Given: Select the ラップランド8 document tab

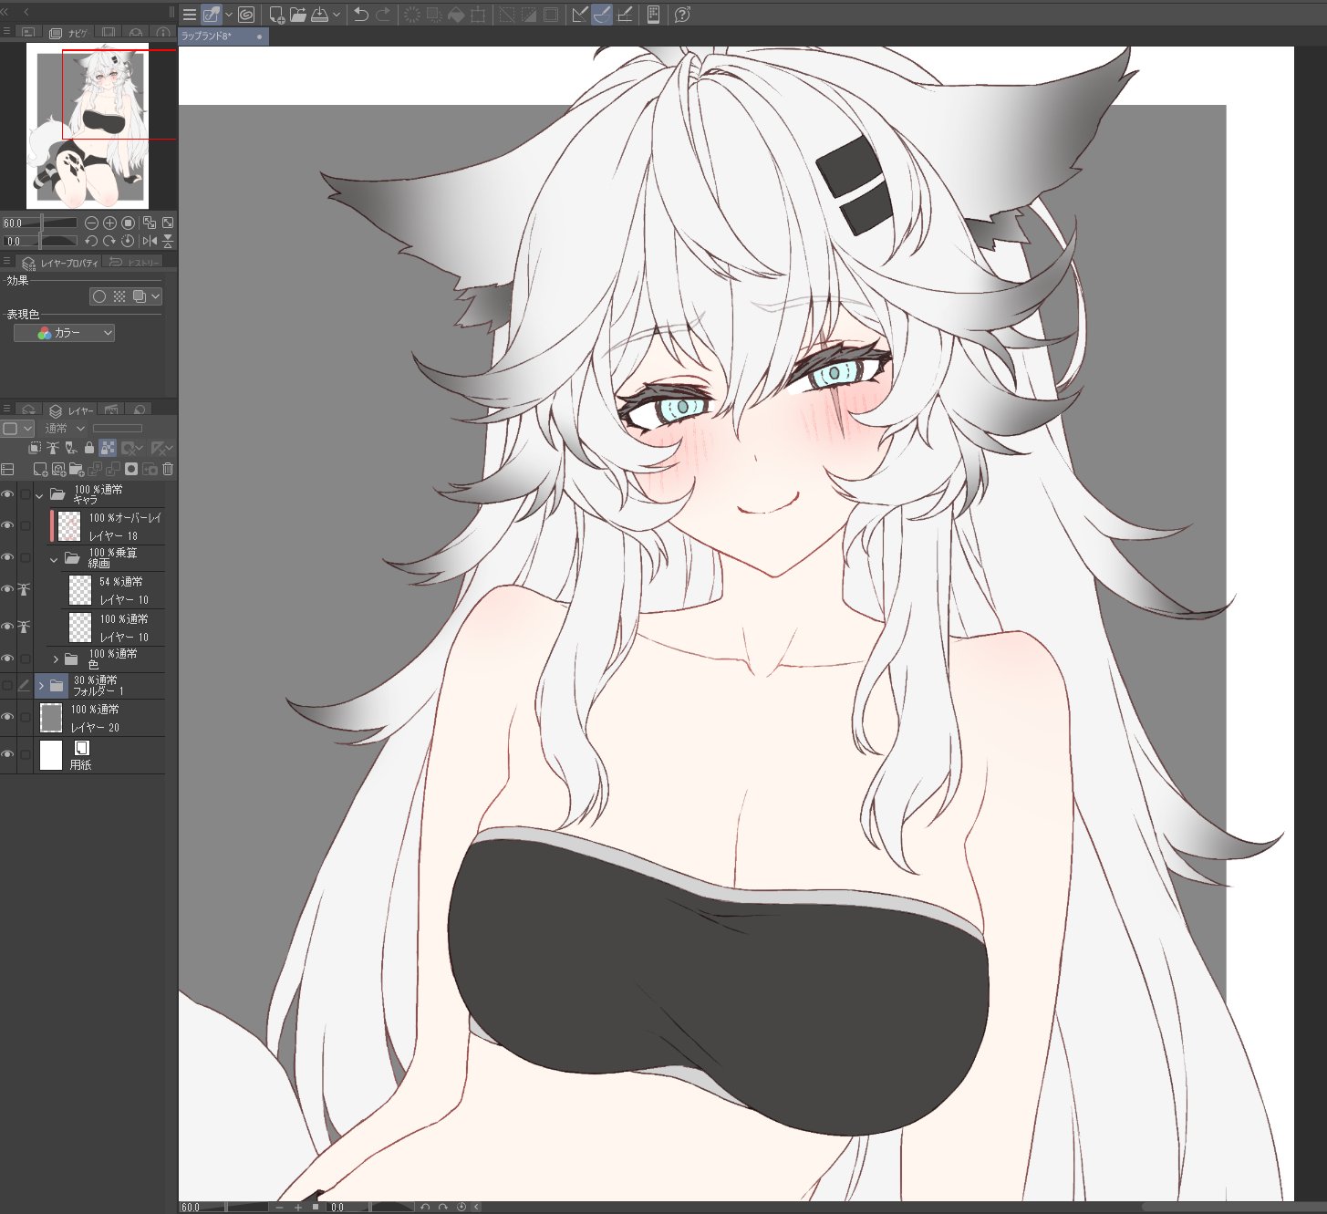Looking at the screenshot, I should (x=223, y=36).
